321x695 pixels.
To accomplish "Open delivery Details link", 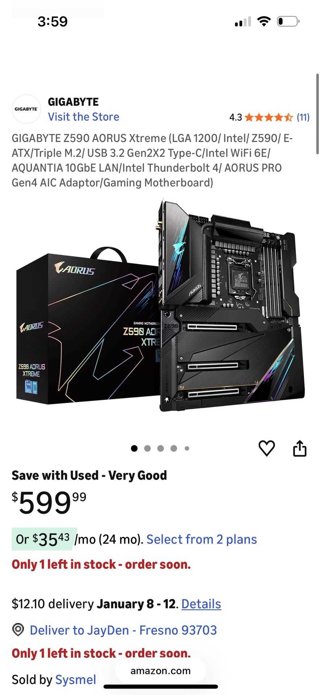I will tap(201, 604).
